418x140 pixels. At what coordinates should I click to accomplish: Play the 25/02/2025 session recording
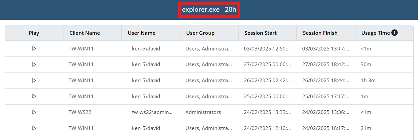tap(34, 96)
